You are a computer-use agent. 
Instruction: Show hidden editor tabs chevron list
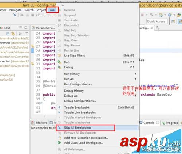(158, 28)
